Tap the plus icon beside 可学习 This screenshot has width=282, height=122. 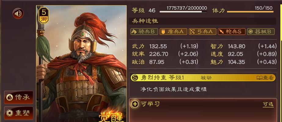[x=135, y=104]
